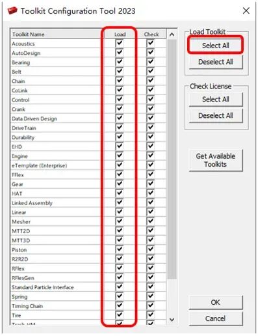Image resolution: width=258 pixels, height=336 pixels.
Task: Click the EHD toolkit name
Action: 17,147
